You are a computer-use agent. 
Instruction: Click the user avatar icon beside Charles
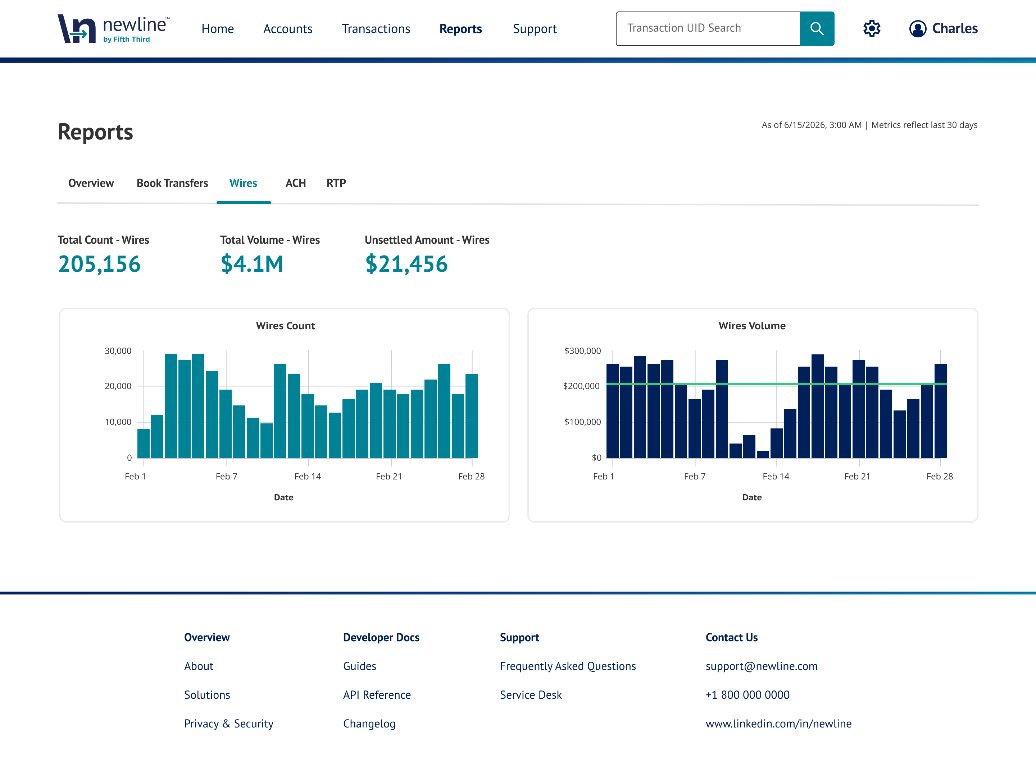point(918,29)
